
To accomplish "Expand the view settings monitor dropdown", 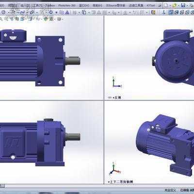I will [x=63, y=19].
